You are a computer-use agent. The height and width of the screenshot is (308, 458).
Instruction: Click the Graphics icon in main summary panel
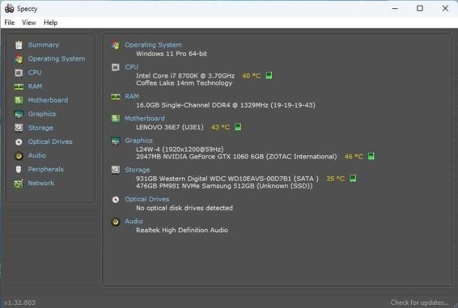tap(116, 141)
